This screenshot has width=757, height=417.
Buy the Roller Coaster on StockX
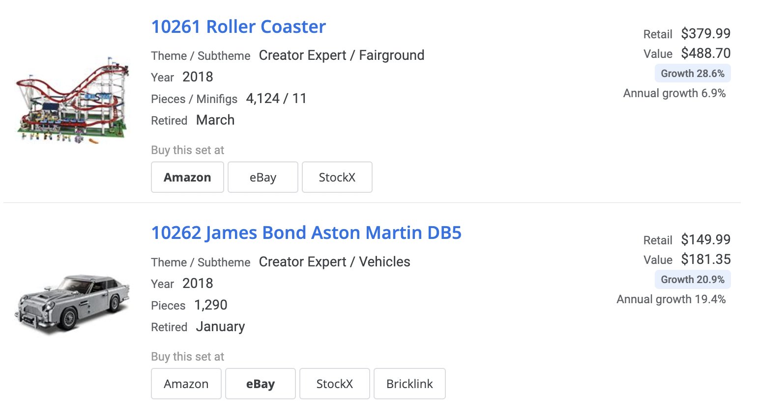[337, 177]
